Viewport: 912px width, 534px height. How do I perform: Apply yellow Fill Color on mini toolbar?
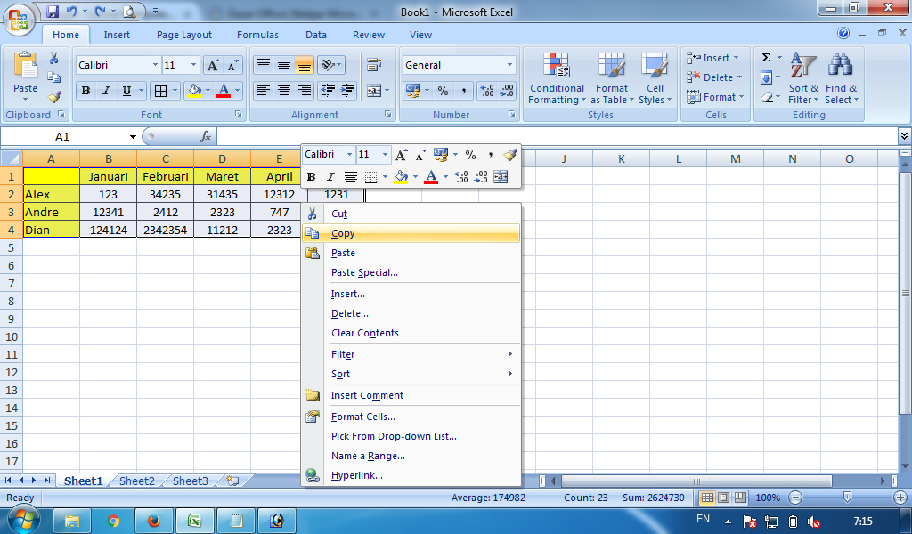coord(401,176)
